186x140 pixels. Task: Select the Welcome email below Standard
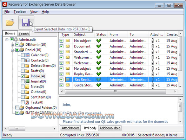(x=118, y=57)
